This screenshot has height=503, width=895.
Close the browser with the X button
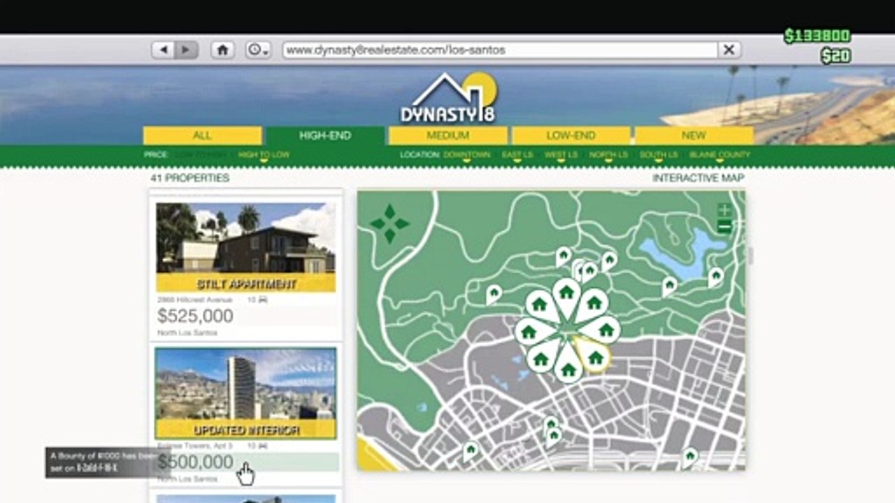coord(729,50)
